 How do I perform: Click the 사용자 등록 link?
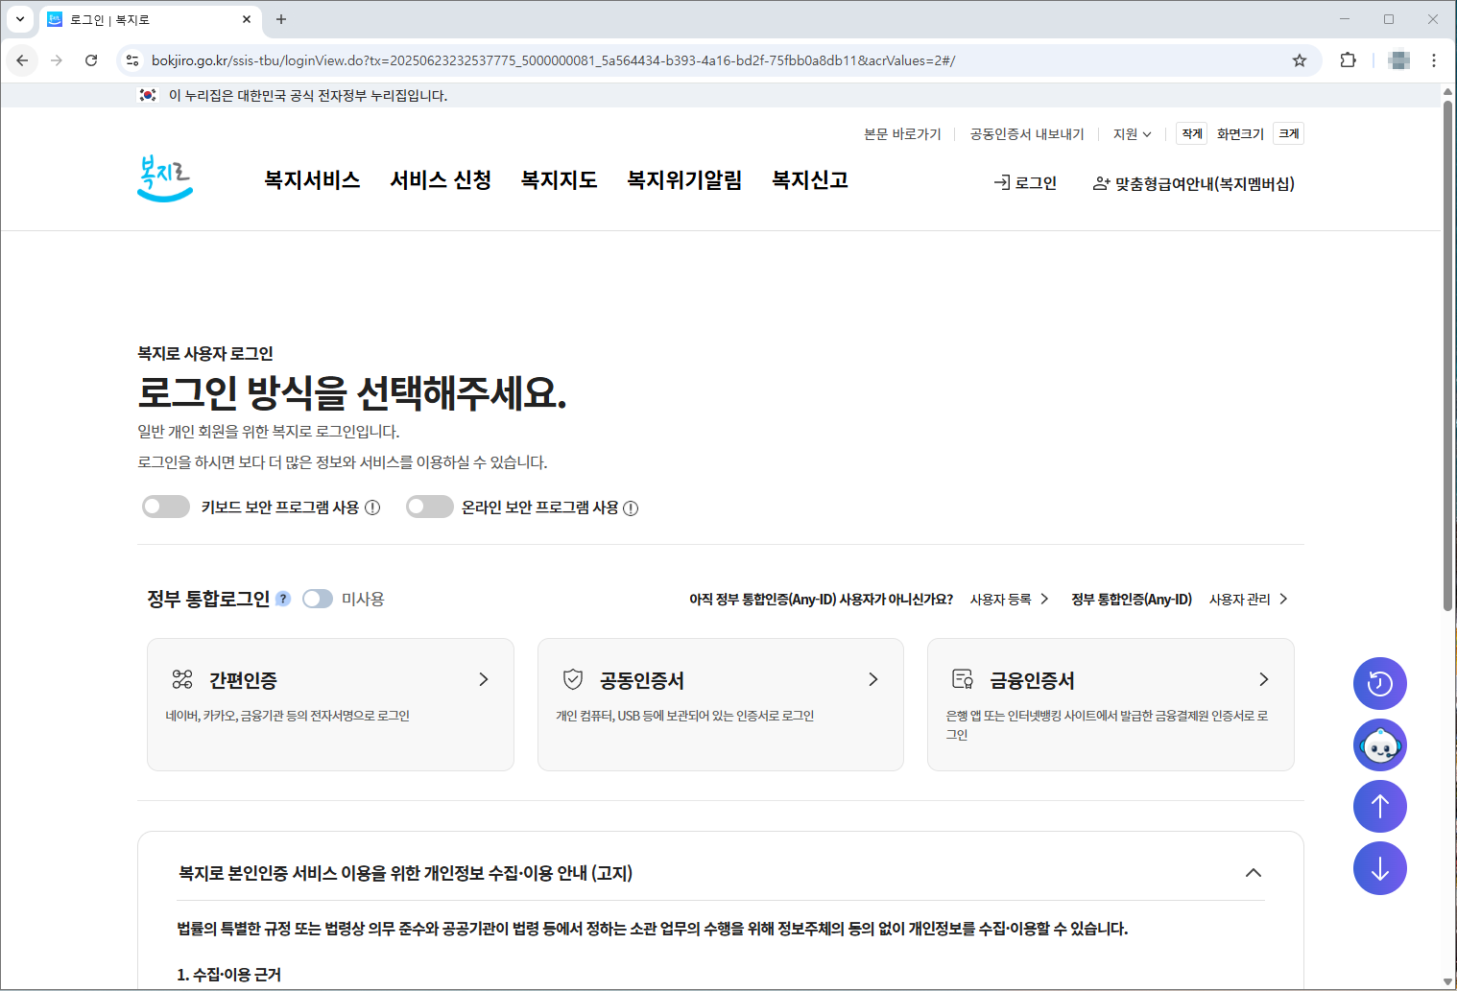point(1009,599)
